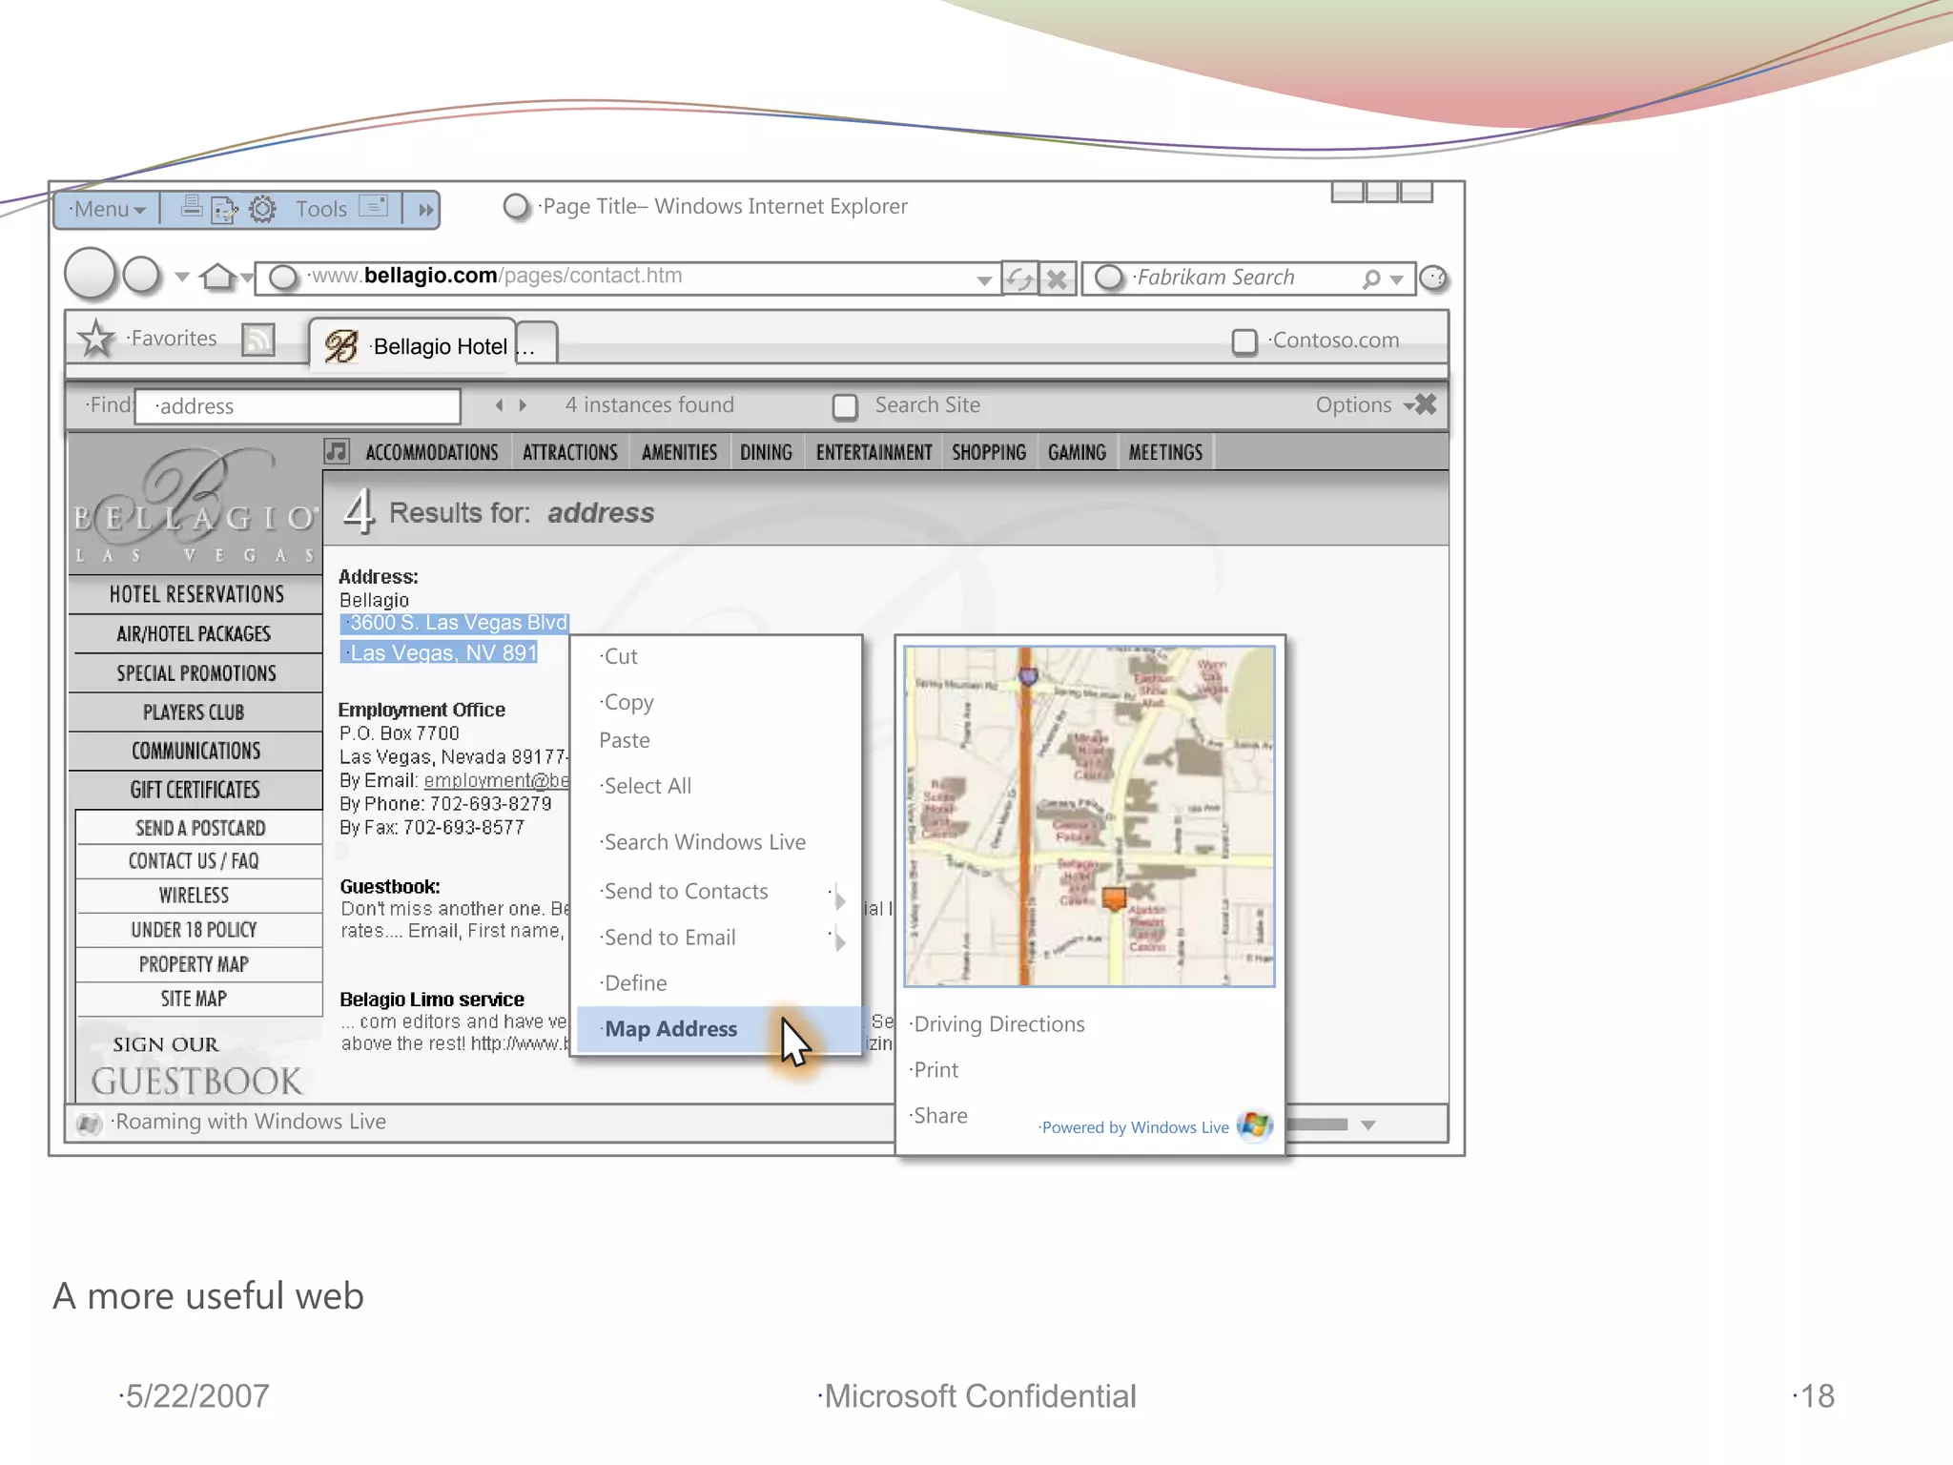Go to next find instance arrow
The image size is (1953, 1465).
(523, 405)
